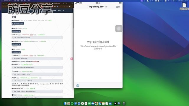Open Google Chrome from the Dock

(x=97, y=103)
